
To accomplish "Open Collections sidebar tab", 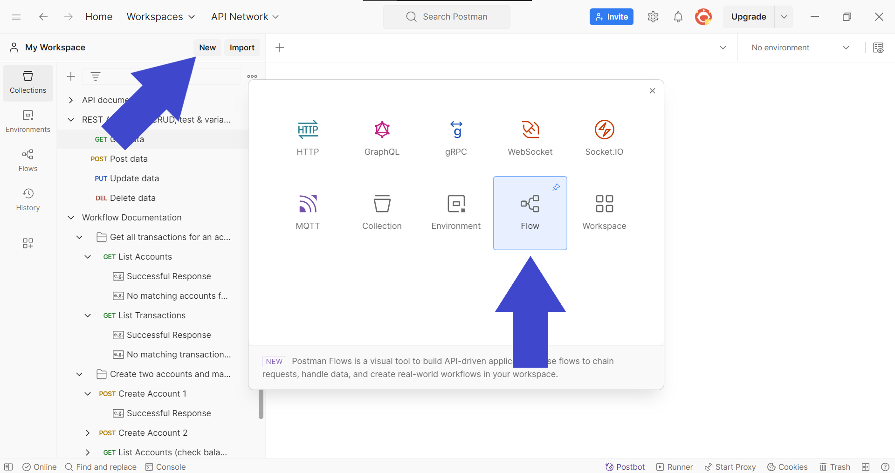I will click(28, 83).
